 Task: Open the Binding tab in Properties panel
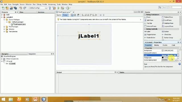point(156,45)
